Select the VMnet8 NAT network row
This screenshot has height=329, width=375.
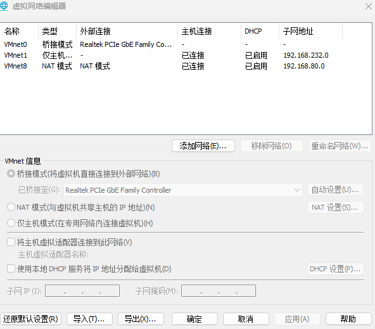tap(186, 66)
